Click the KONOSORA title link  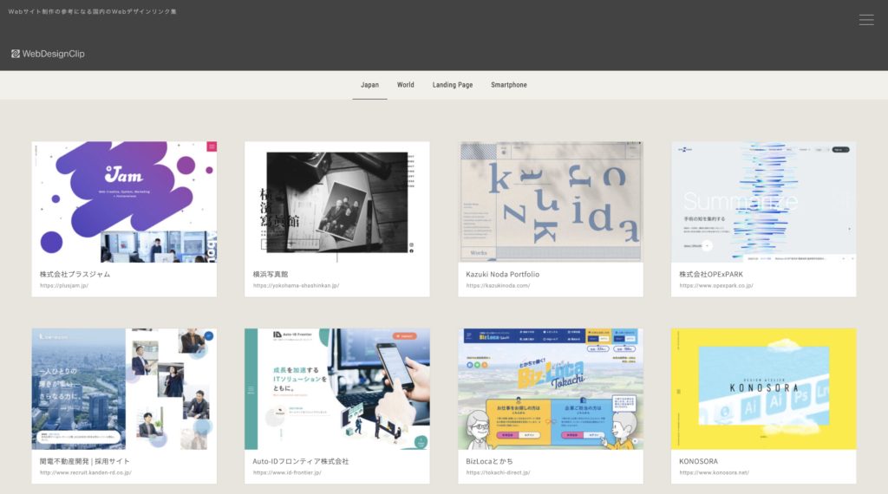click(698, 461)
